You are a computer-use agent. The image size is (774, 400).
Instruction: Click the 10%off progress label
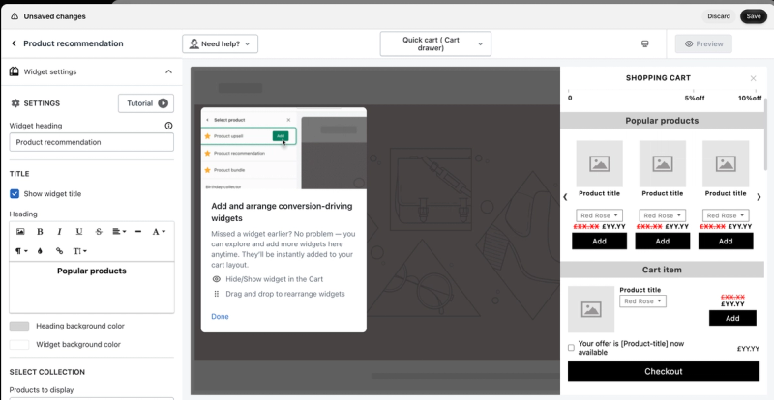click(x=750, y=99)
